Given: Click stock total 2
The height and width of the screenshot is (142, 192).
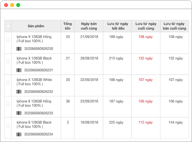Looking at the screenshot, I should click(x=68, y=122).
